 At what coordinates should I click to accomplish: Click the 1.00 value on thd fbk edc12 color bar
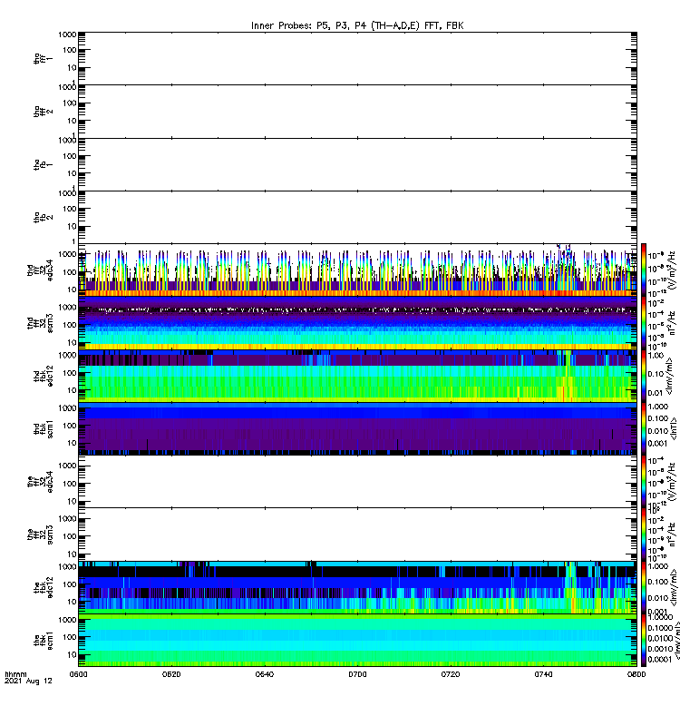click(x=656, y=356)
